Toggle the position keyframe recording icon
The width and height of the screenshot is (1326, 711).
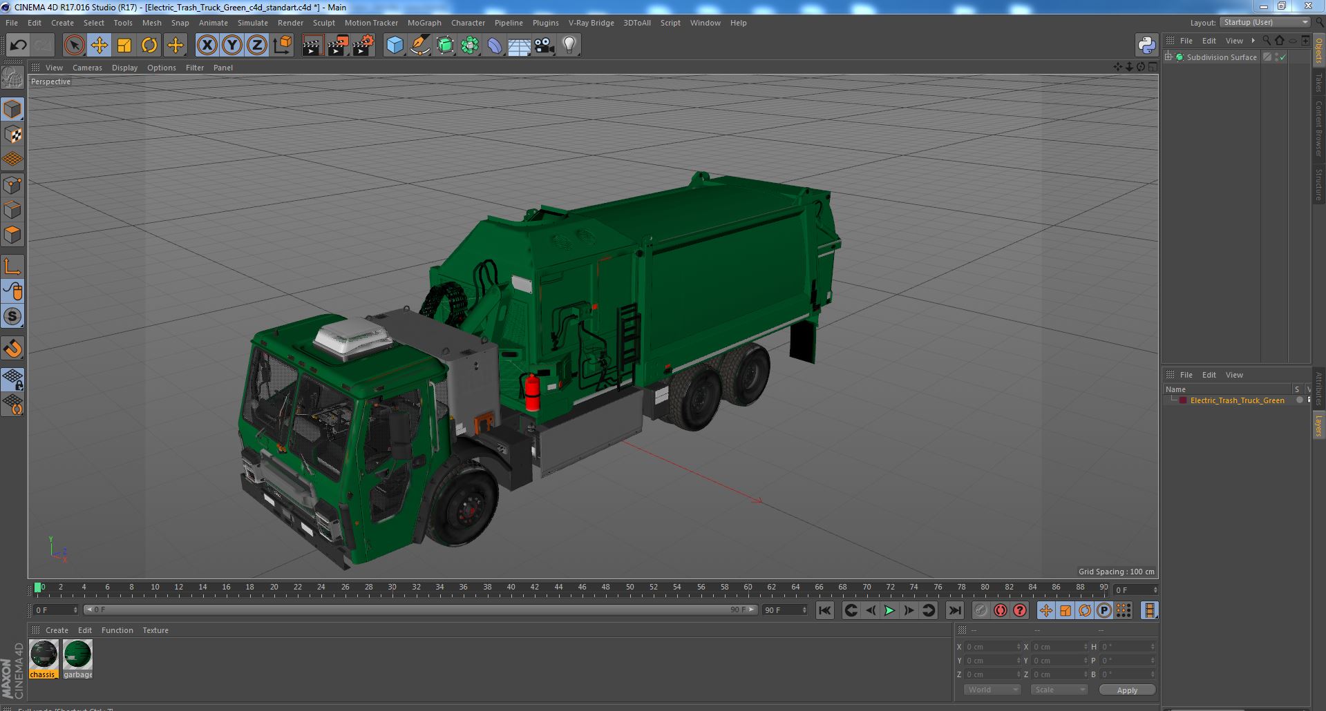coord(1045,610)
